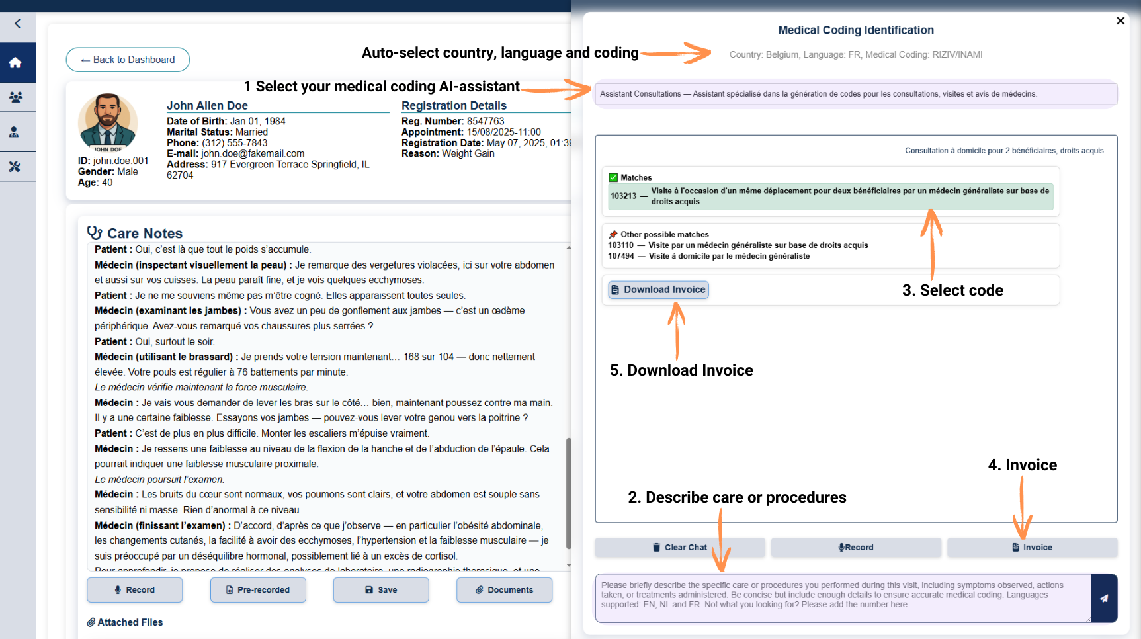The image size is (1141, 639).
Task: Choose alternative code 107494
Action: pos(708,257)
